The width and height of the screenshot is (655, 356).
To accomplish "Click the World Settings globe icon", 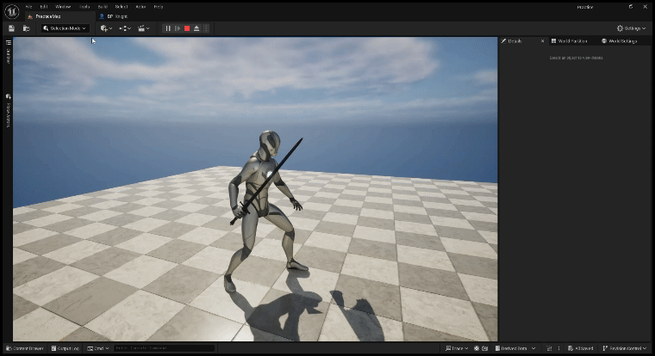I will 604,41.
